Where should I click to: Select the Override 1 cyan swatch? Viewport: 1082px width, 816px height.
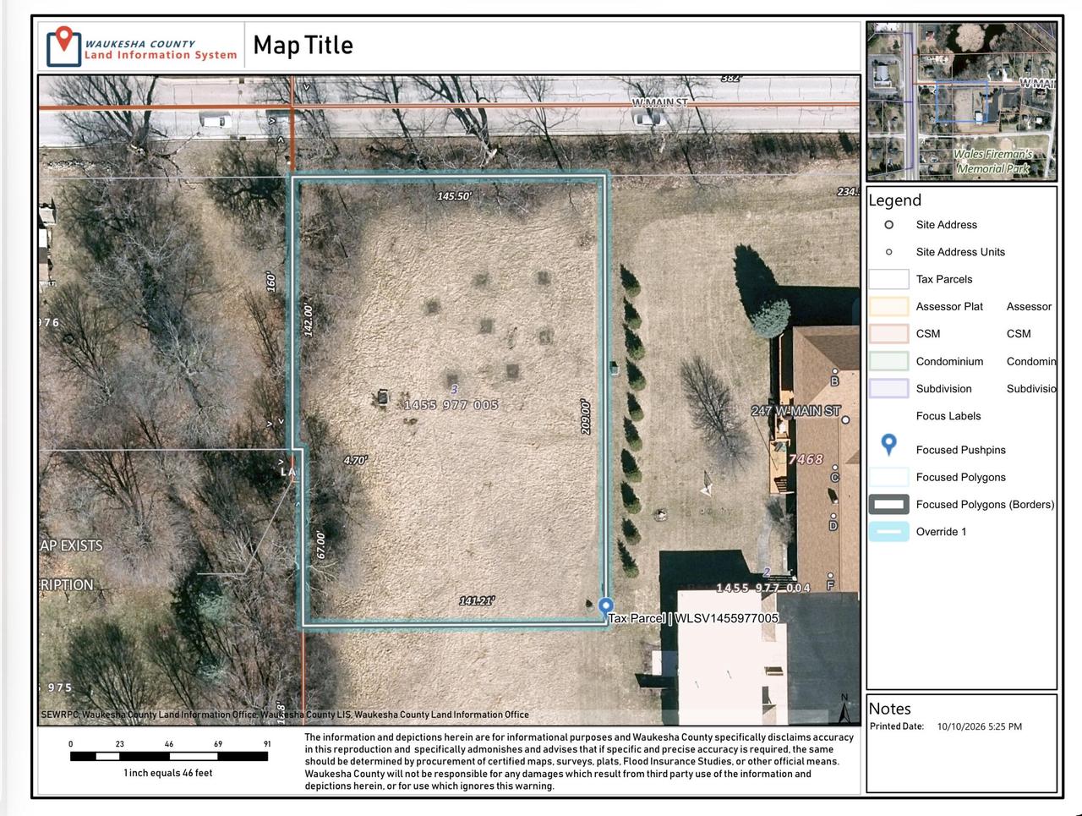coord(888,532)
